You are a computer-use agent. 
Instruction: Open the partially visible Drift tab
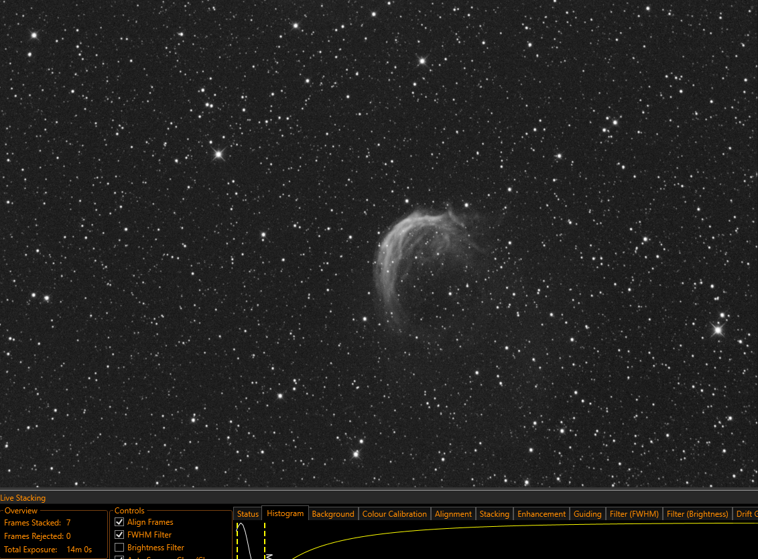[745, 514]
